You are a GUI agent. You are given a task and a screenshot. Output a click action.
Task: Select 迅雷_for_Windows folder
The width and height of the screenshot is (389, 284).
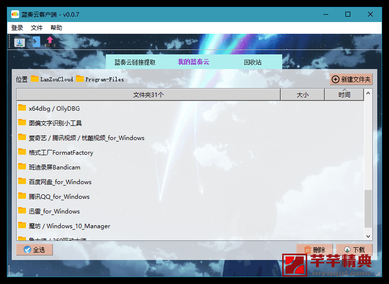click(x=190, y=211)
